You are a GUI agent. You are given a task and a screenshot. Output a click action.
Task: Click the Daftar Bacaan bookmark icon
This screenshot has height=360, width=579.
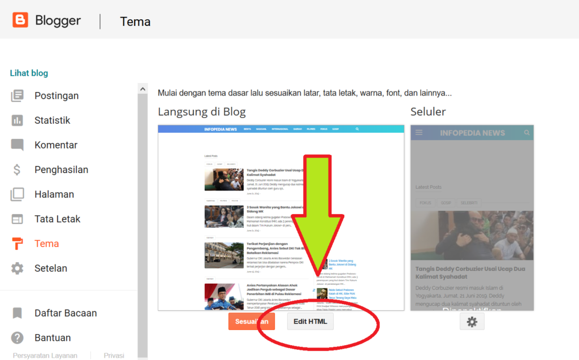pyautogui.click(x=18, y=313)
